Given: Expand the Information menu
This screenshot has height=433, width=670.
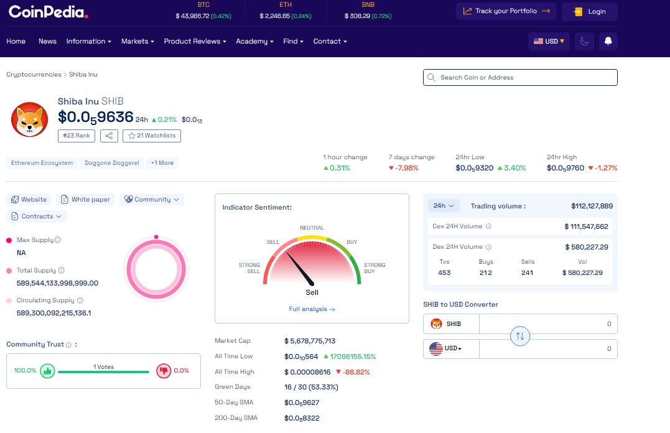Looking at the screenshot, I should coord(88,42).
